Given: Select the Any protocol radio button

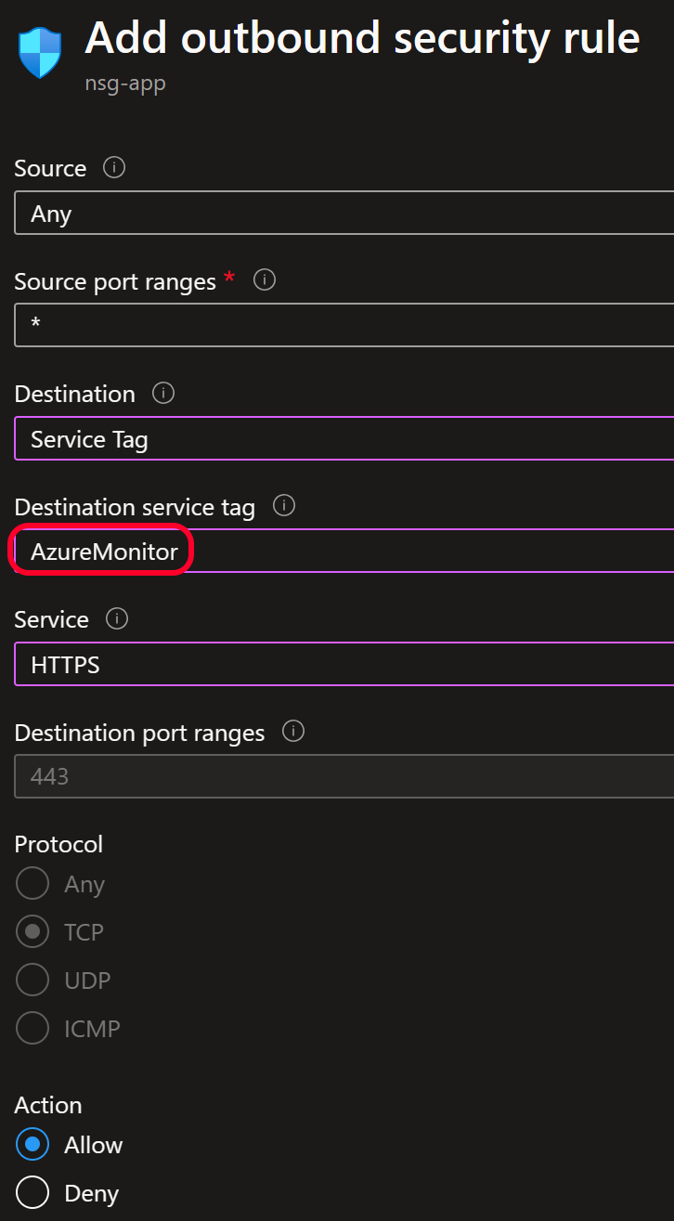Looking at the screenshot, I should pos(32,883).
